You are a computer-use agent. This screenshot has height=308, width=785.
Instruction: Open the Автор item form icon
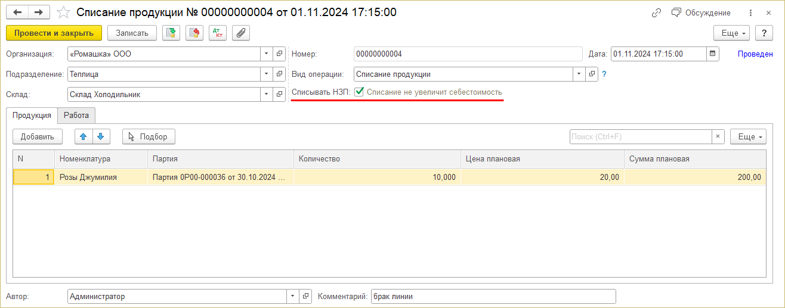[x=305, y=296]
